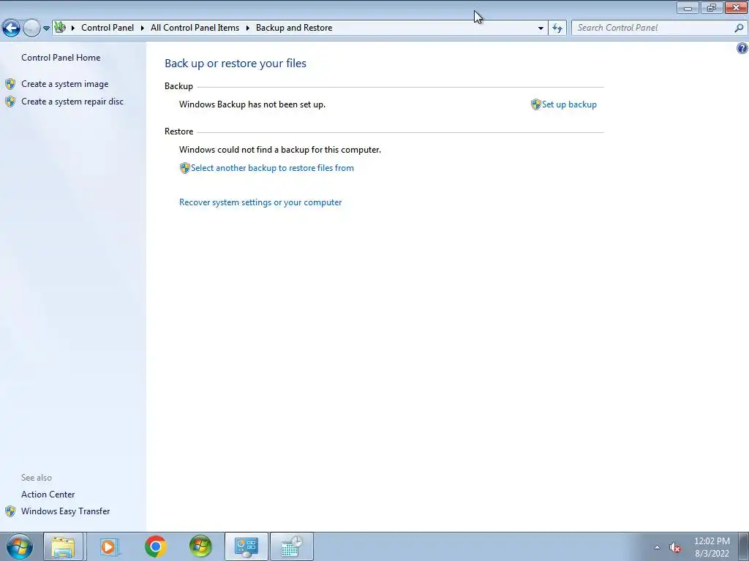This screenshot has height=561, width=749.
Task: Expand the arrow before Control Panel breadcrumb
Action: click(x=72, y=28)
